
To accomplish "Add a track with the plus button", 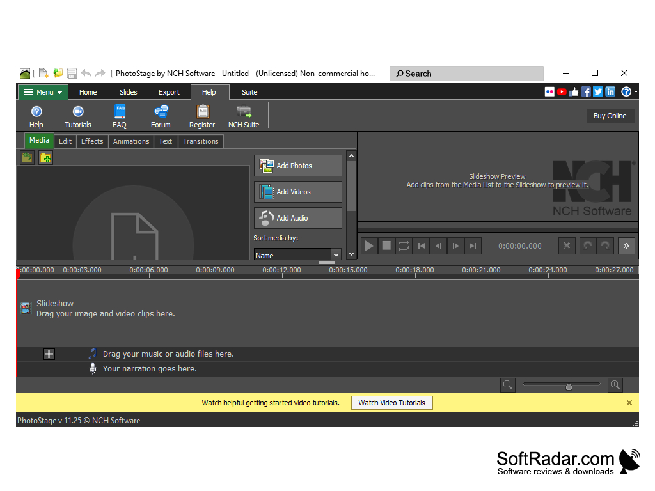I will coord(49,354).
